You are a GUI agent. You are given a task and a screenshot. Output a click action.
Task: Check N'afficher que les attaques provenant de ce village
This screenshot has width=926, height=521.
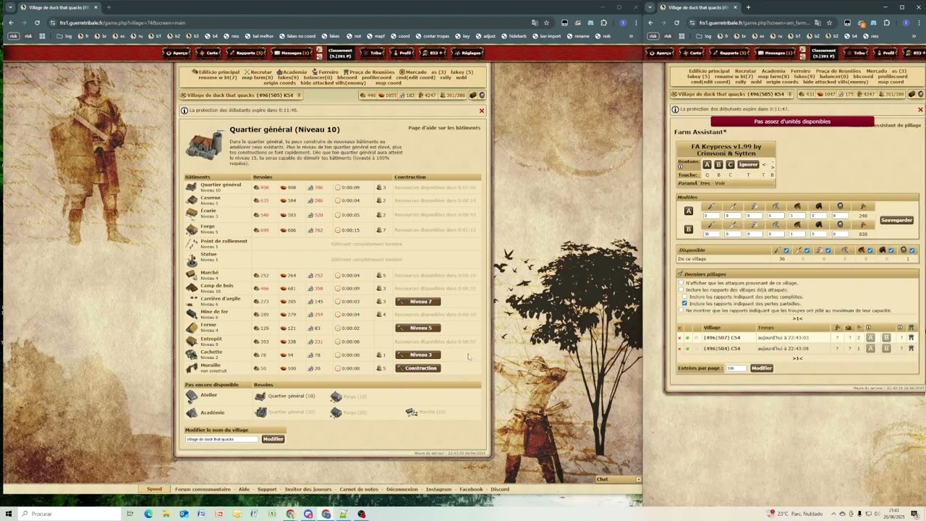coord(681,283)
